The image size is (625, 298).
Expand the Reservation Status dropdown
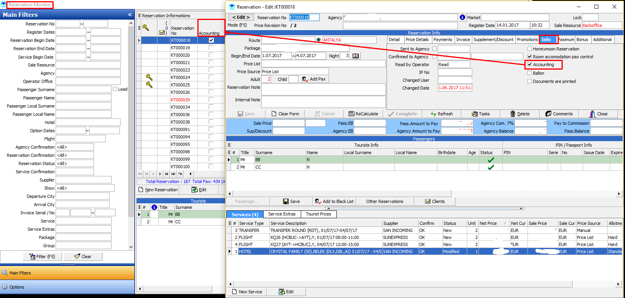(x=74, y=163)
